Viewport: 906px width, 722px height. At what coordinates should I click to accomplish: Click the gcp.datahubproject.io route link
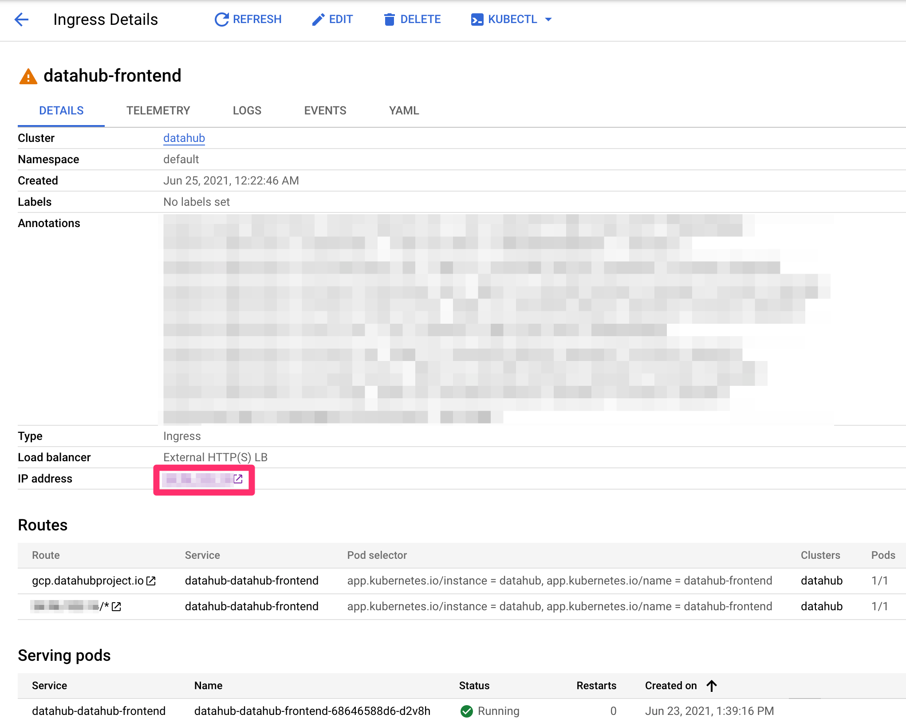tap(87, 581)
